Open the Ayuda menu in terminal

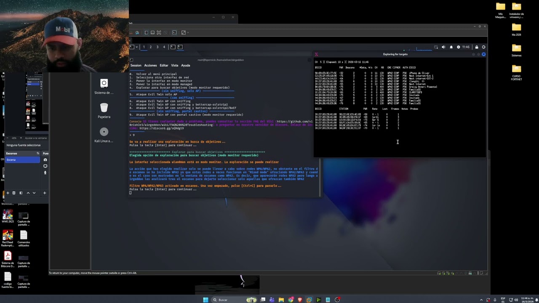[x=185, y=65]
